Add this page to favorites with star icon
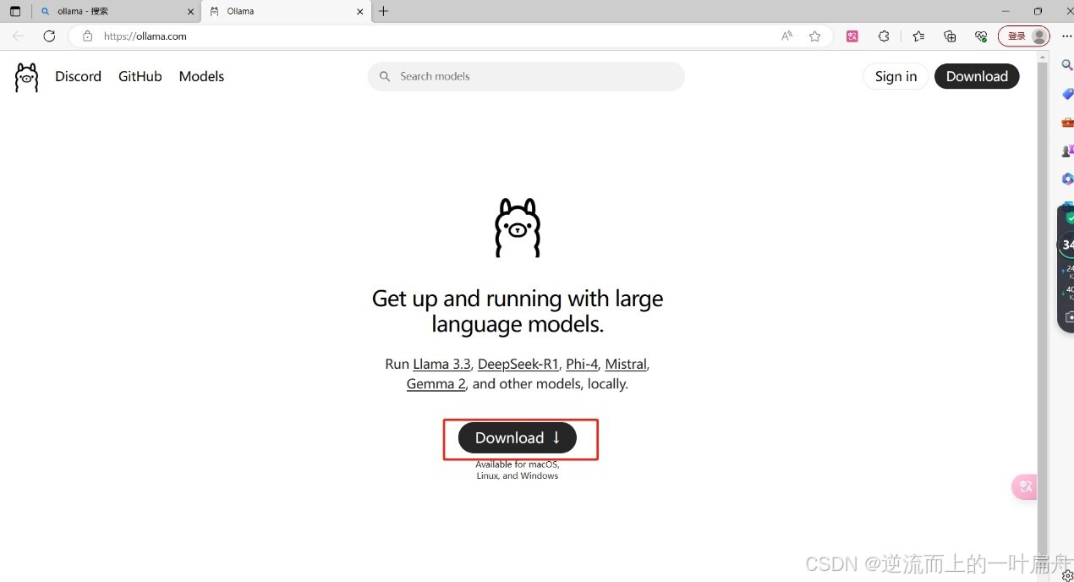 815,36
